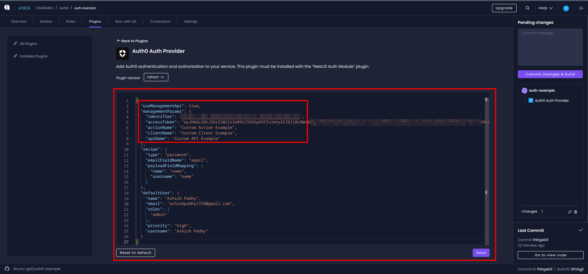Viewport: 588px width, 274px height.
Task: Open Installed Plugins in the sidebar
Action: (x=34, y=56)
